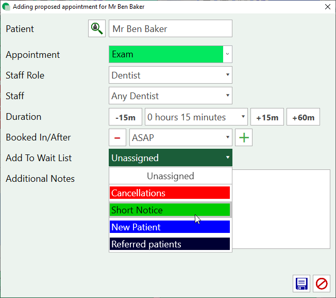Collapse the Add To Wait List dropdown
The image size is (336, 298).
(x=228, y=158)
